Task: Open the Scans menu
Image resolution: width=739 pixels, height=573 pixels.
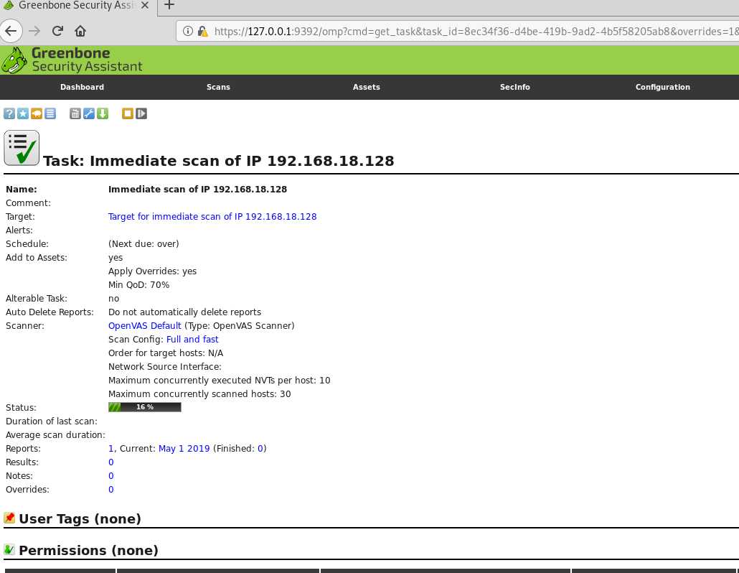Action: [218, 87]
